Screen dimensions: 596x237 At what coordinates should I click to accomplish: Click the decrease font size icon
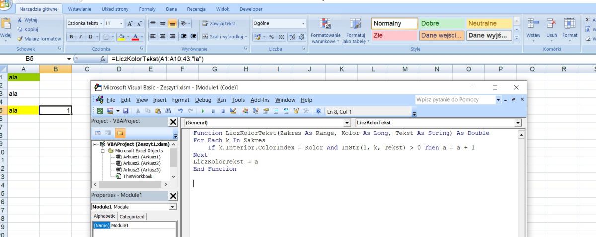pyautogui.click(x=139, y=23)
